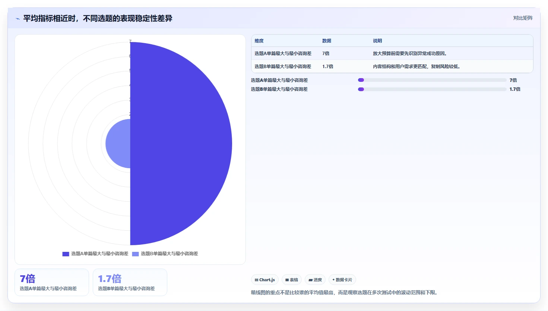
Task: Click 内容结构和用户需求更匹配 cell
Action: tap(416, 67)
